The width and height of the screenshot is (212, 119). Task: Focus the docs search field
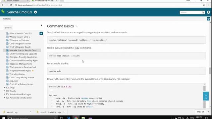coord(191,13)
